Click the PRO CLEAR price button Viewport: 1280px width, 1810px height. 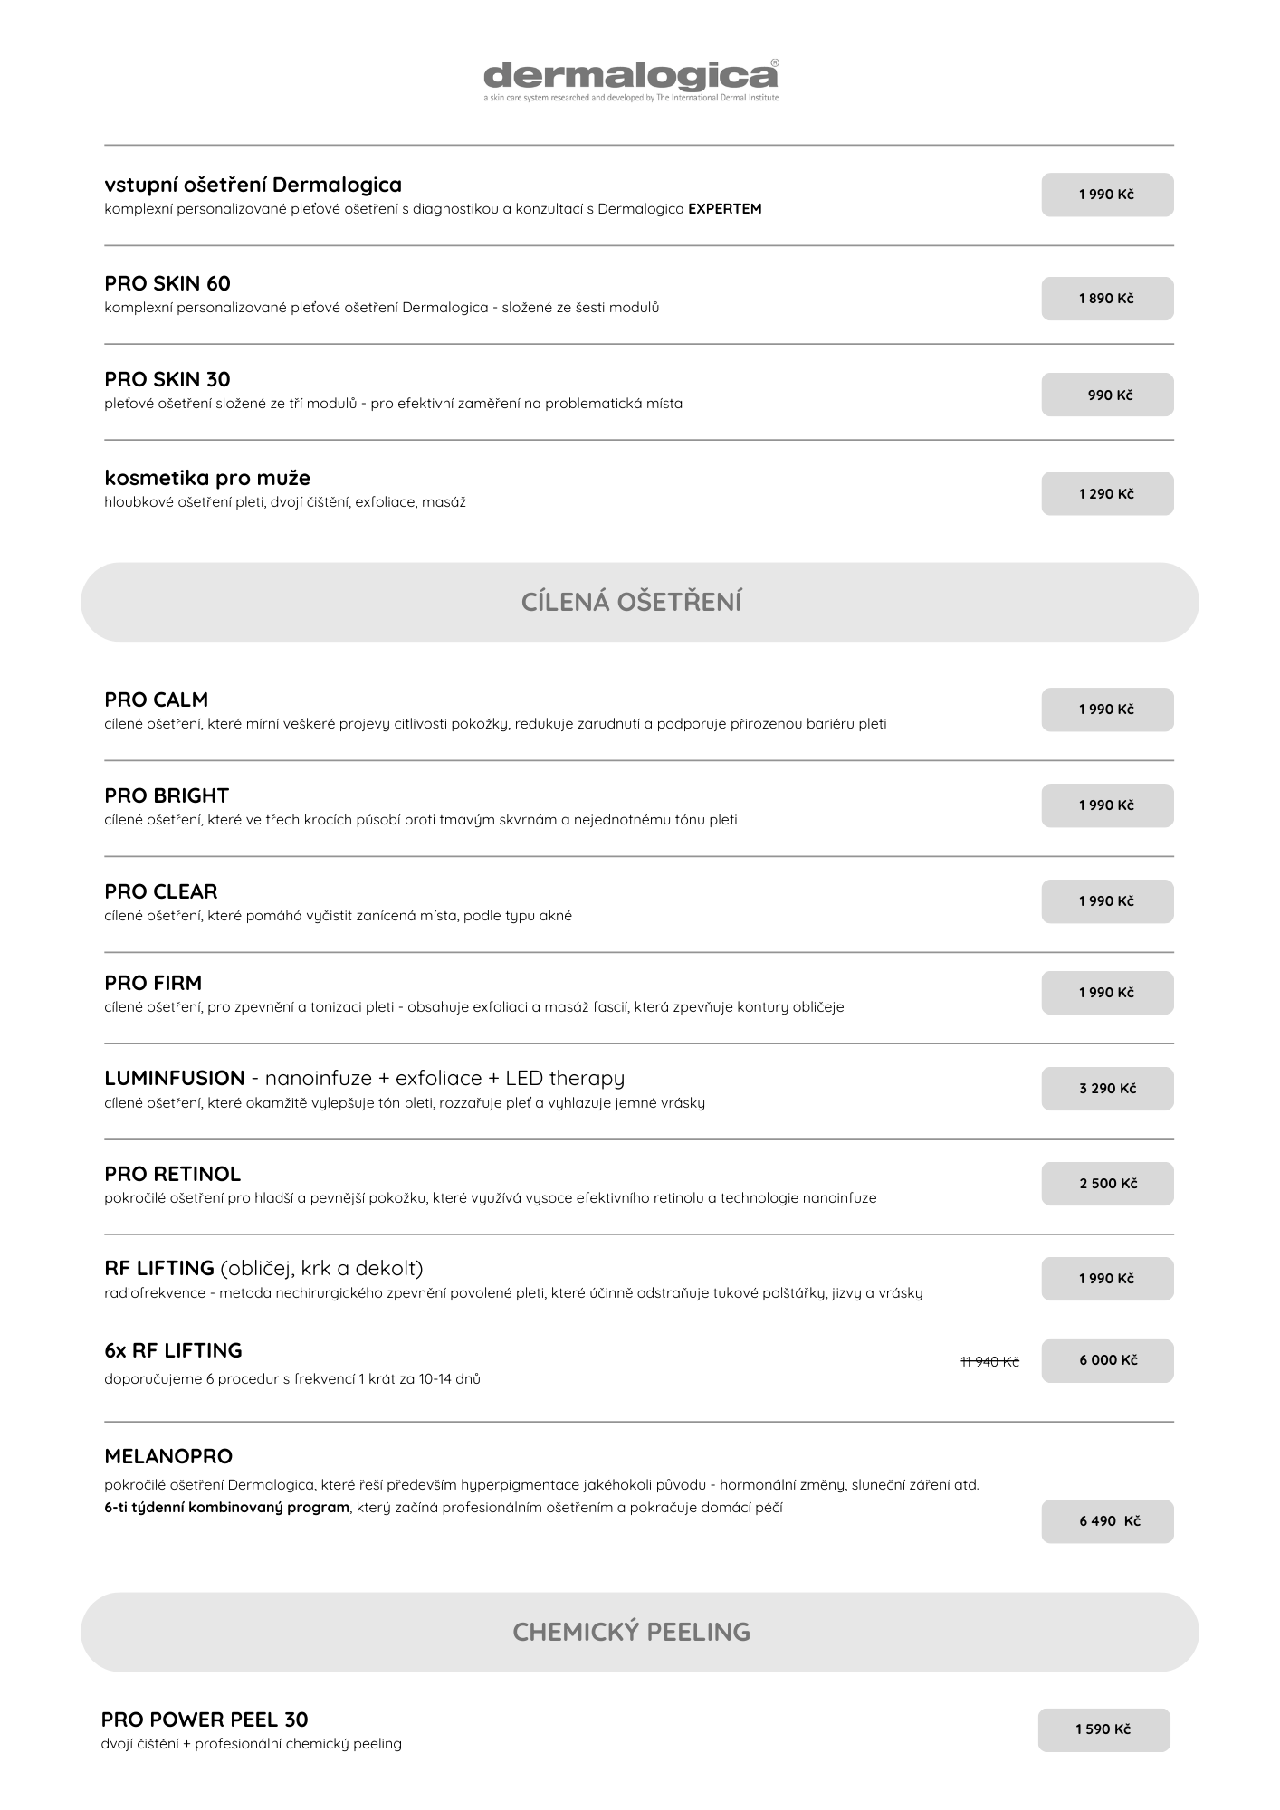click(x=1106, y=901)
